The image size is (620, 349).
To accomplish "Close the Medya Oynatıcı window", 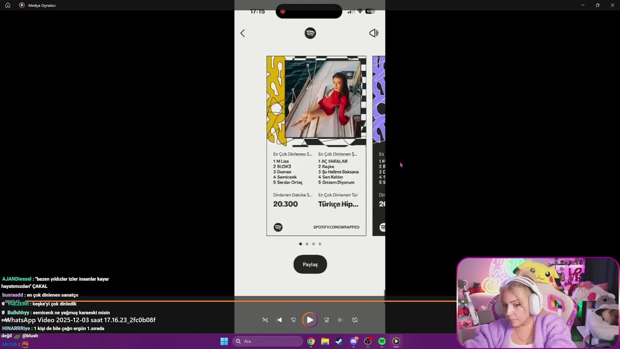I will (612, 5).
